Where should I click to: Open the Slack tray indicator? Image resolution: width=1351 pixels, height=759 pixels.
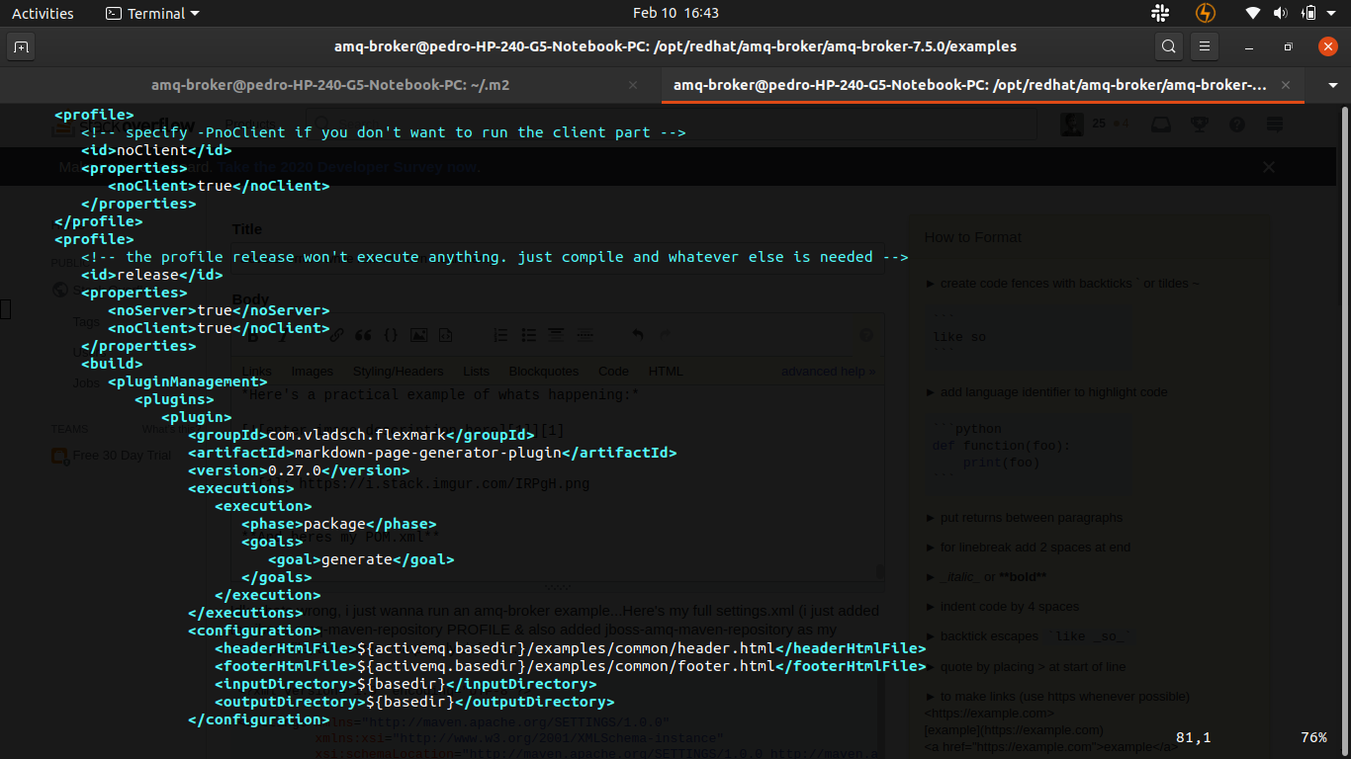(x=1160, y=13)
